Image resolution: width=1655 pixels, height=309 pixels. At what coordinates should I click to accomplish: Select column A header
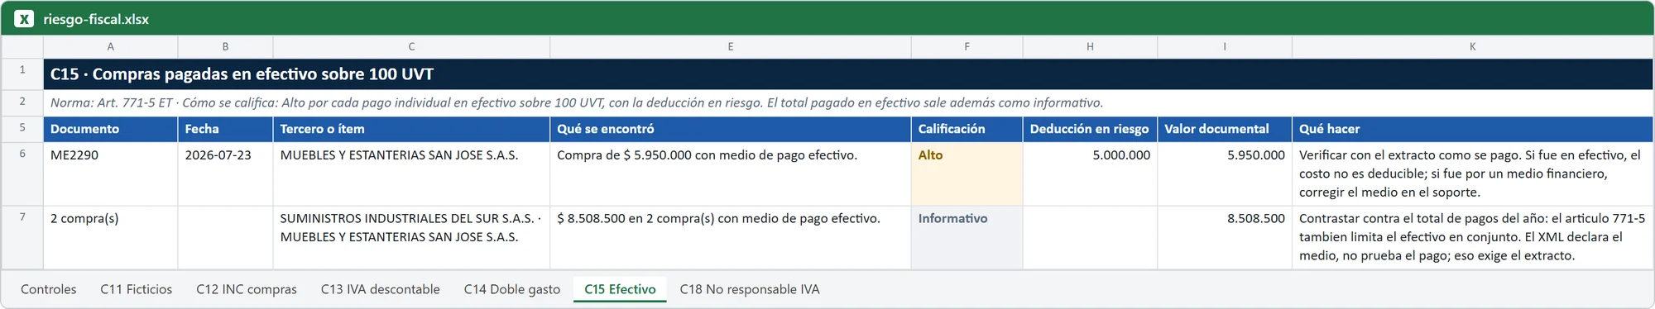(x=111, y=47)
